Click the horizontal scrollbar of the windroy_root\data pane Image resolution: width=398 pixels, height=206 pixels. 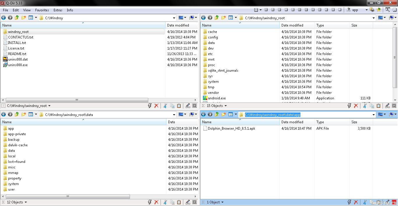[68, 196]
